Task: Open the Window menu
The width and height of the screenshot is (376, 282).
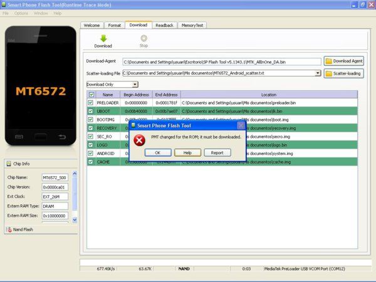Action: point(41,13)
